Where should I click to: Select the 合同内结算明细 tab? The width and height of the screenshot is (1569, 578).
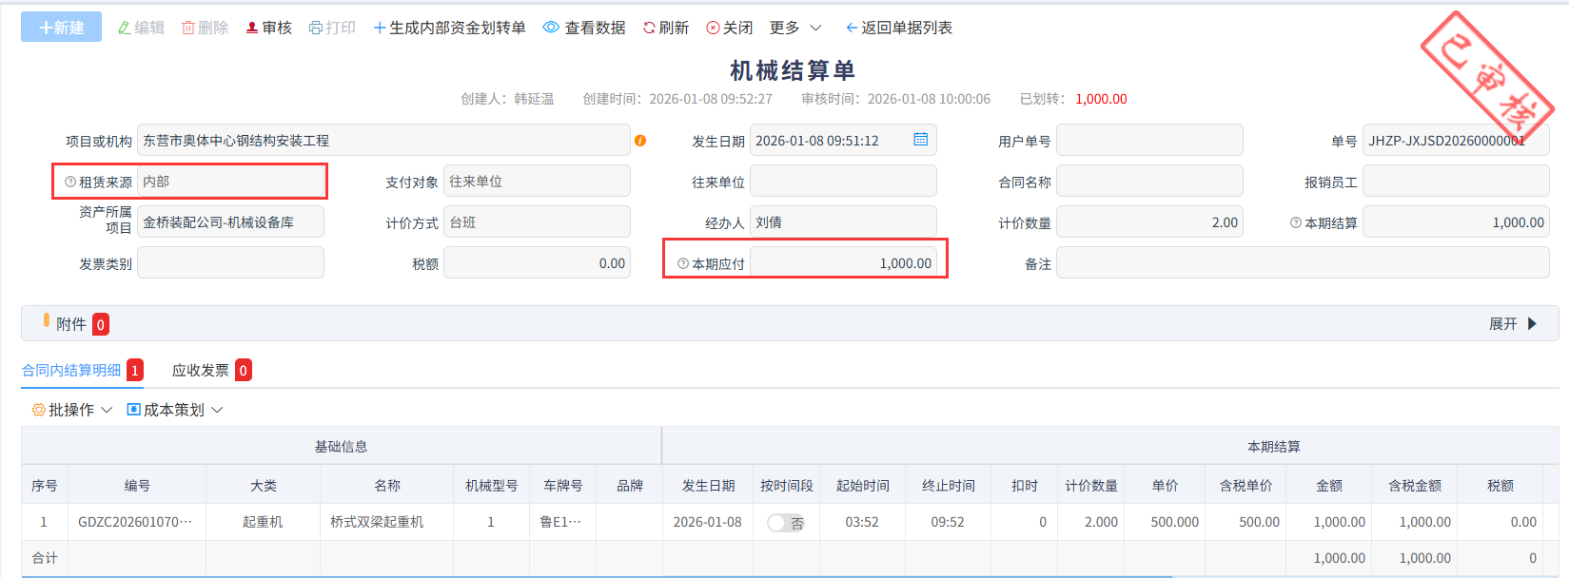click(72, 371)
